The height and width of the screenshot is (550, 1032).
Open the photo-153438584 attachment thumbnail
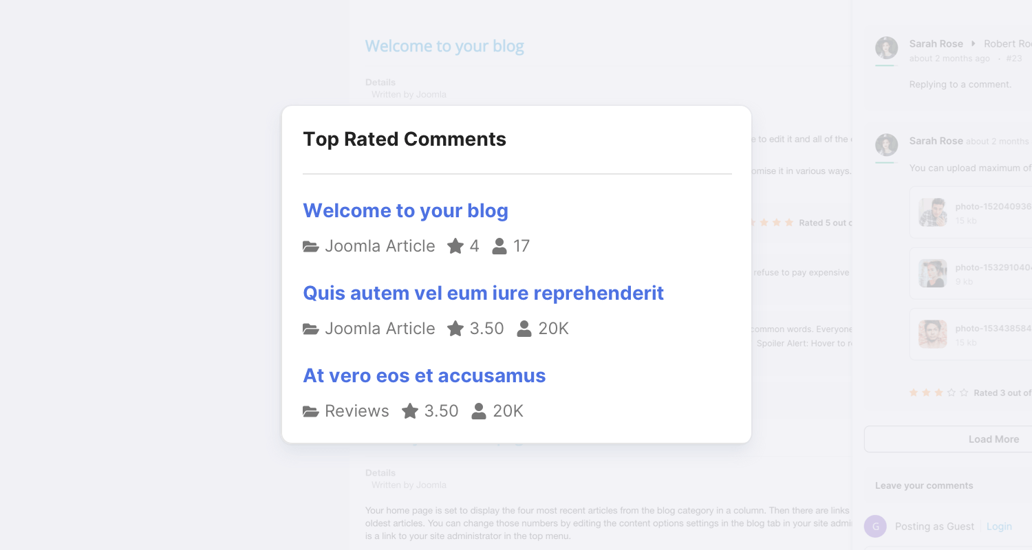pos(932,334)
